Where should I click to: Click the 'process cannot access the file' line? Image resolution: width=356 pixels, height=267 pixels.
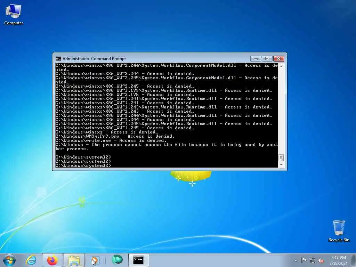click(x=167, y=147)
